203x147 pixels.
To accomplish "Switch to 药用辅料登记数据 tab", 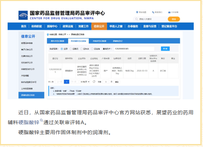I will [78, 41].
